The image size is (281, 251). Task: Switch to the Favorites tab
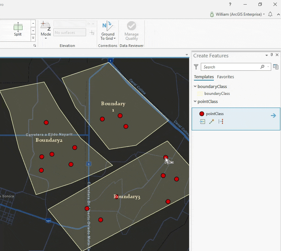tap(226, 77)
